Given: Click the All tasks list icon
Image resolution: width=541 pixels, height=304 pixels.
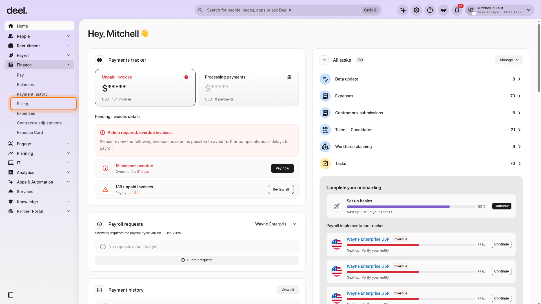Looking at the screenshot, I should tap(324, 60).
